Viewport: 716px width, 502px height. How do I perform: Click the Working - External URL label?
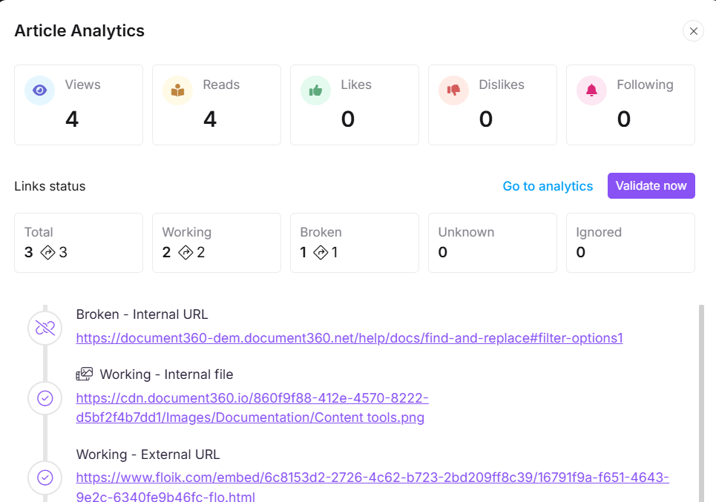point(148,455)
